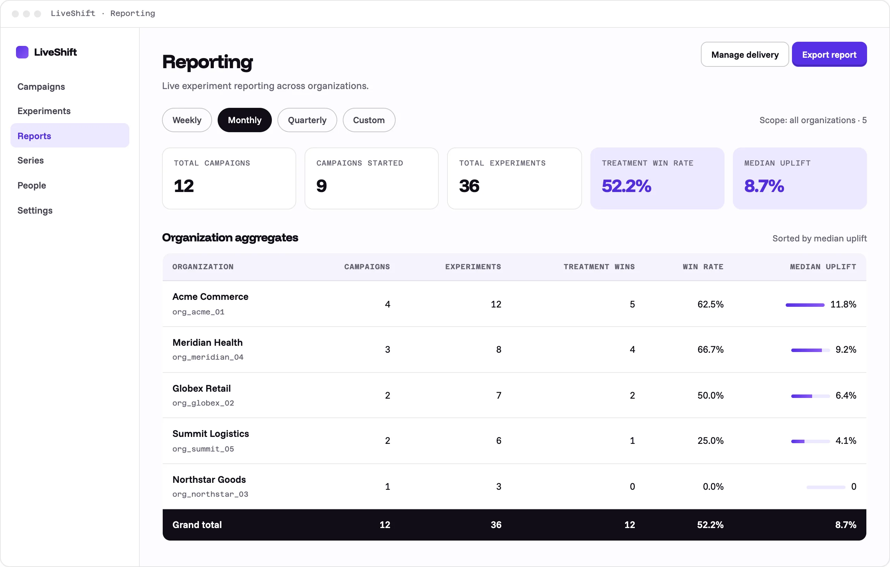Click the Total Experiments card
The height and width of the screenshot is (567, 890).
point(515,179)
